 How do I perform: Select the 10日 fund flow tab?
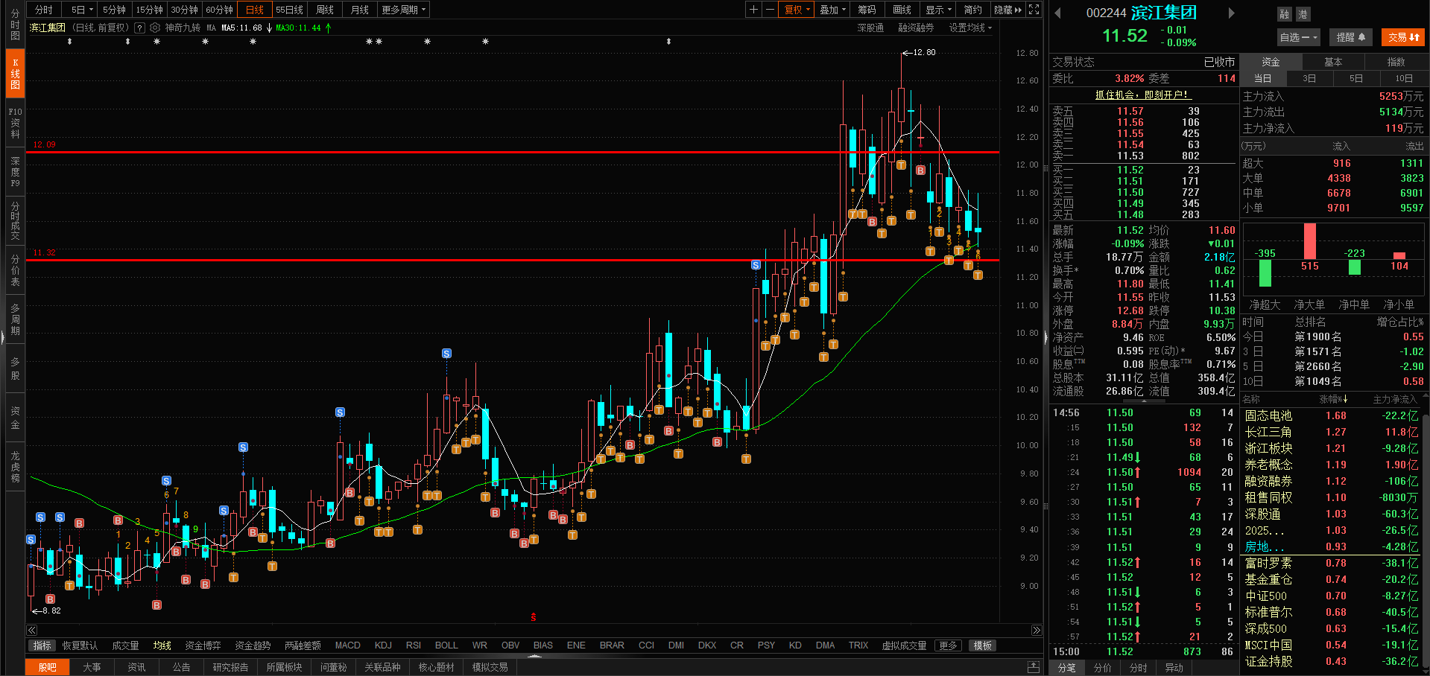pyautogui.click(x=1404, y=78)
